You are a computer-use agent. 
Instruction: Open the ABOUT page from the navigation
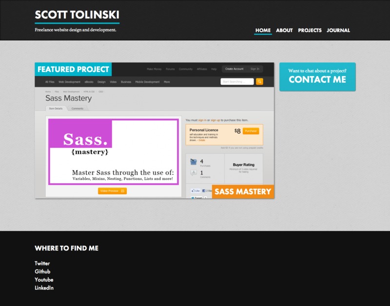coord(284,30)
